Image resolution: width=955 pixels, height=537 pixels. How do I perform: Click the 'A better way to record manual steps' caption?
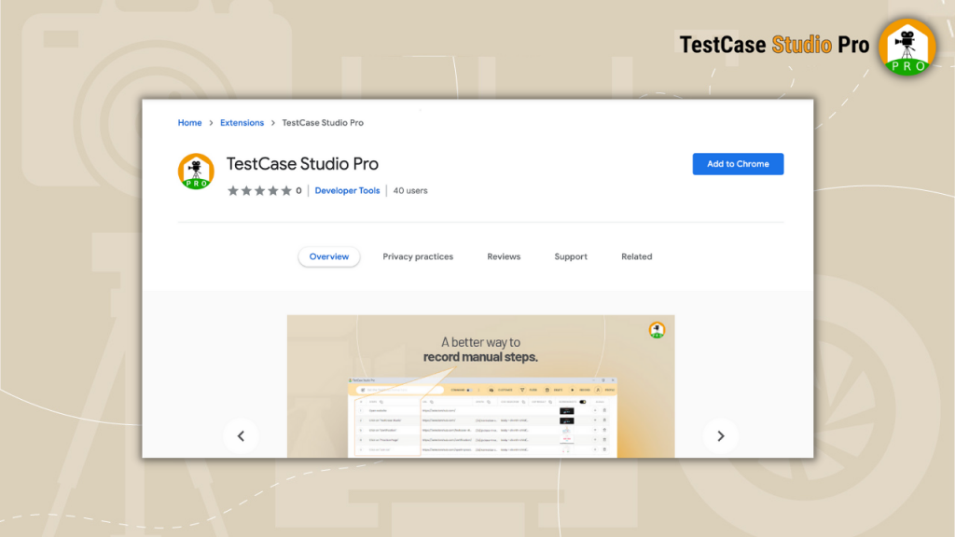(480, 350)
